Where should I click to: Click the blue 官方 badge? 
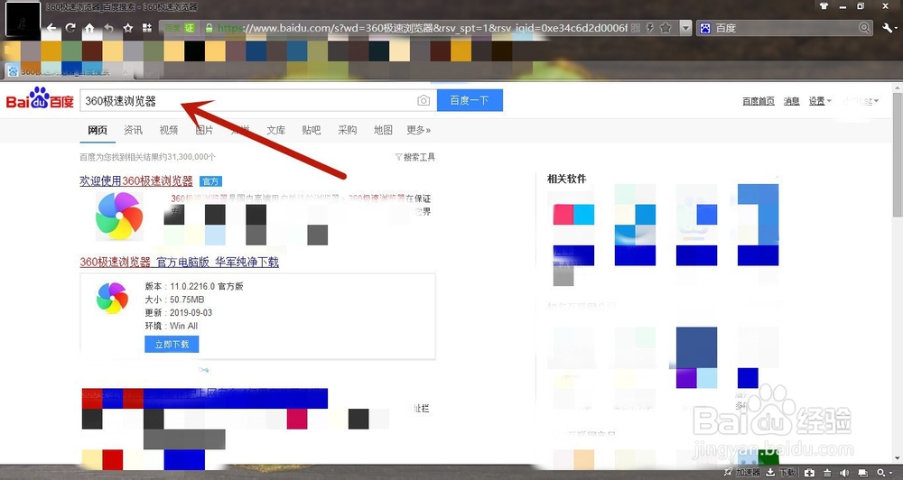210,181
